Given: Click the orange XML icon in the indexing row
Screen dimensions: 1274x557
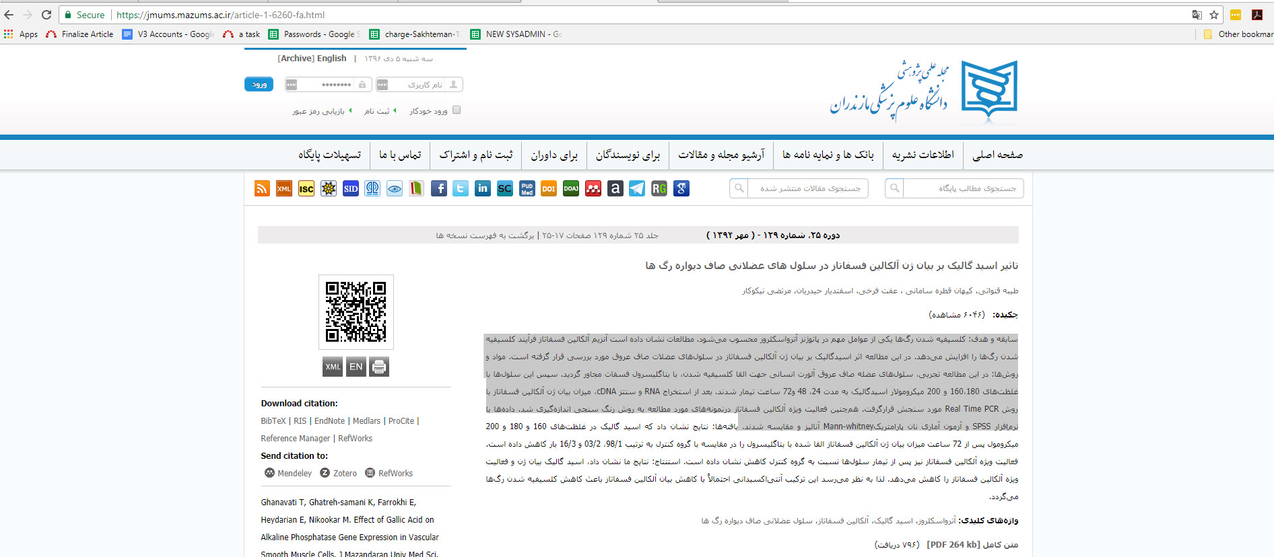Looking at the screenshot, I should pyautogui.click(x=284, y=189).
